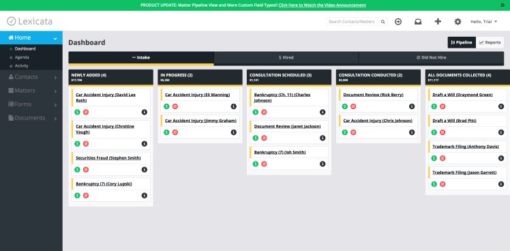Open info icon on Jimmy Graham card
The width and height of the screenshot is (510, 251).
click(234, 132)
